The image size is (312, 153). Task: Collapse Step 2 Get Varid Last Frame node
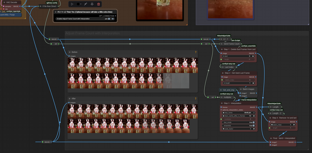[223, 73]
